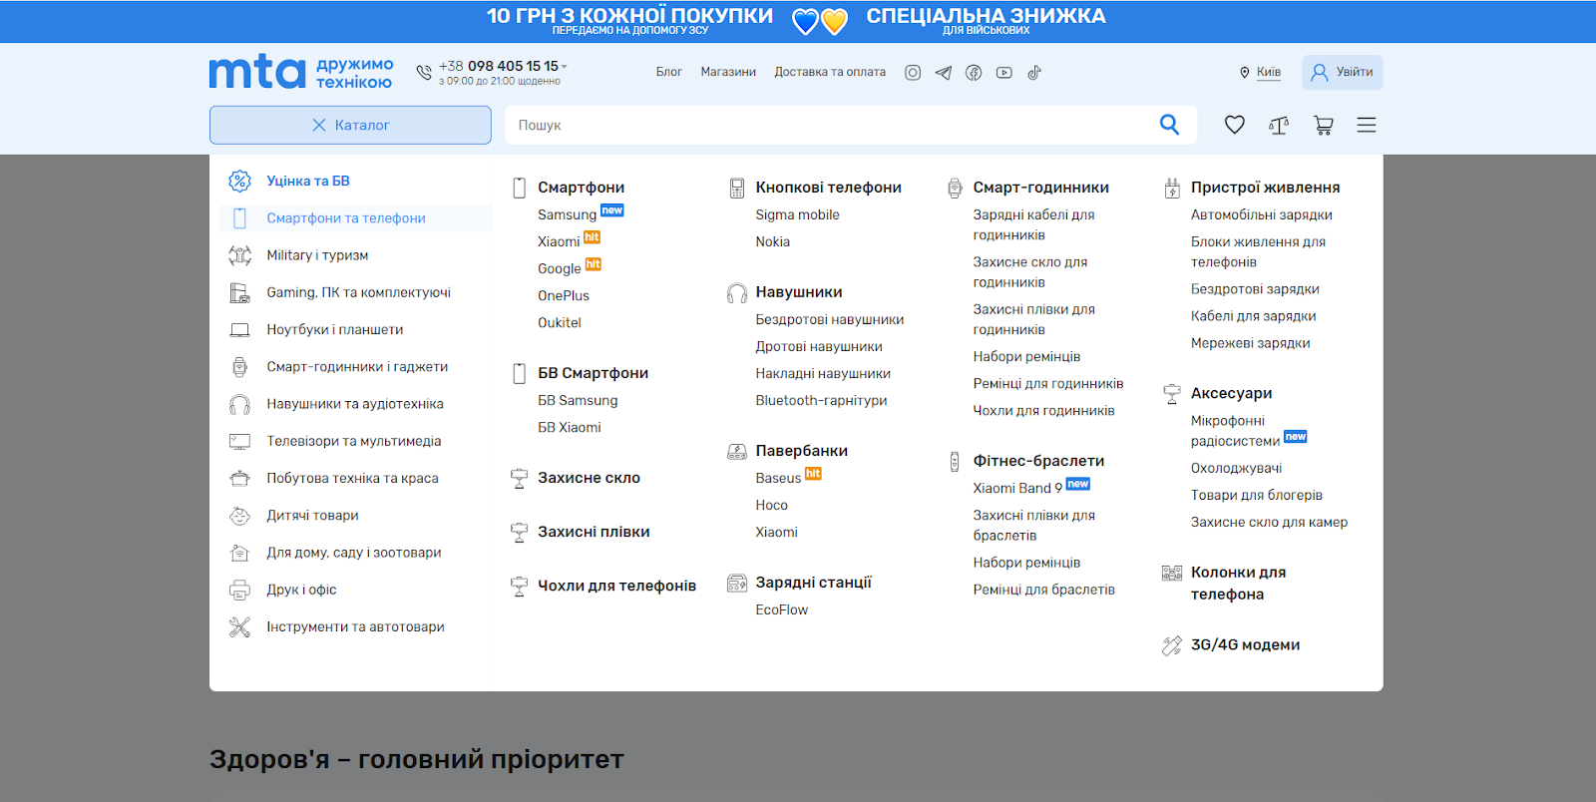Click the Інструменти та автотовари tools icon
This screenshot has width=1596, height=802.
click(x=239, y=626)
